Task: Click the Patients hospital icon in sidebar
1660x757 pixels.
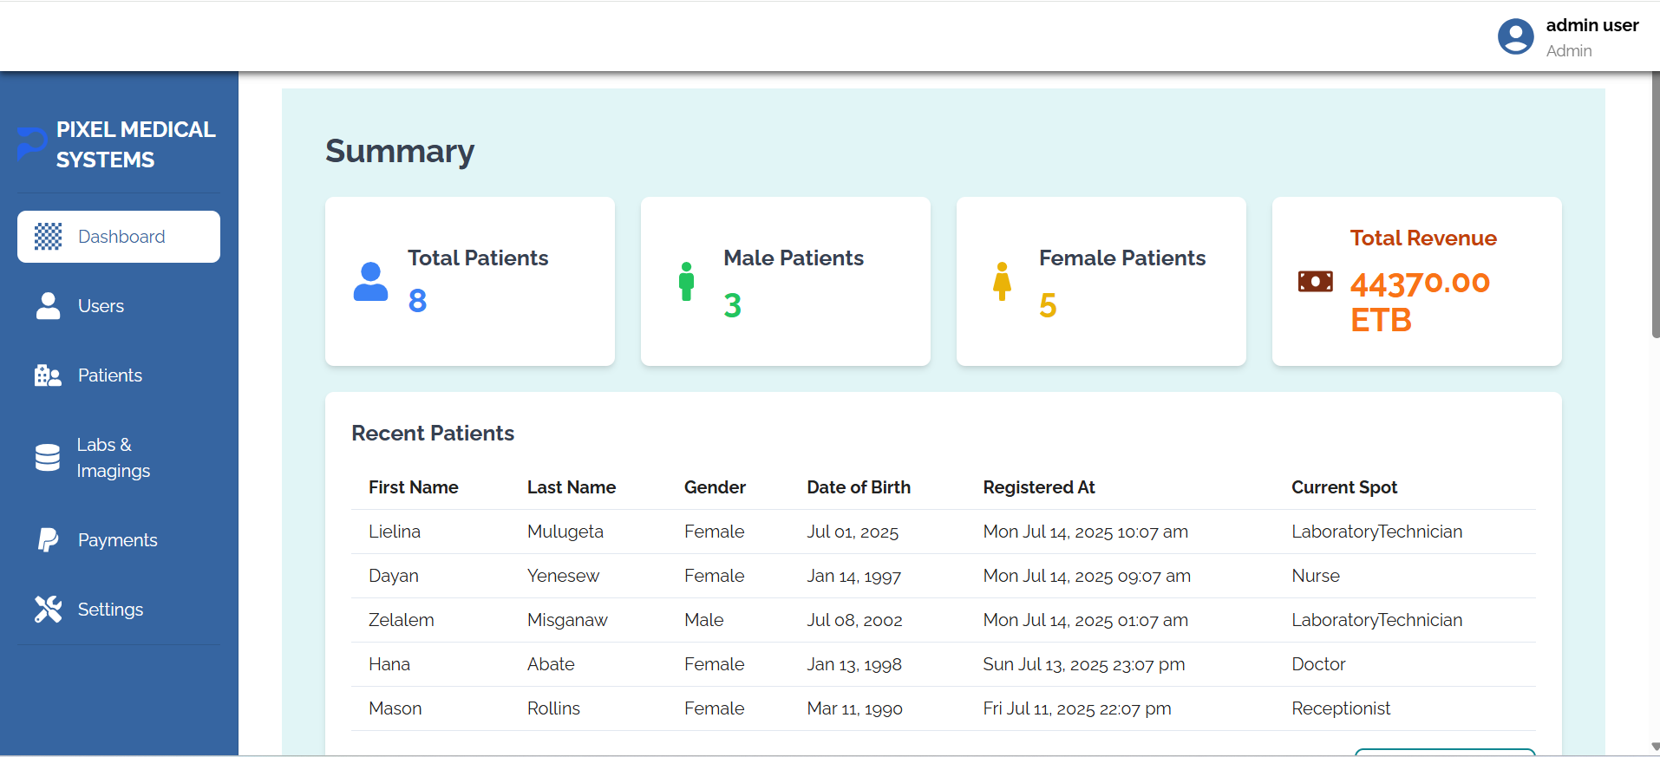Action: 49,375
